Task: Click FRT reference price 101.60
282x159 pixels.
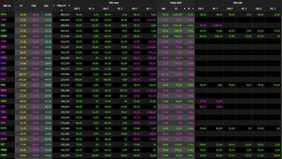Action: (x=22, y=79)
